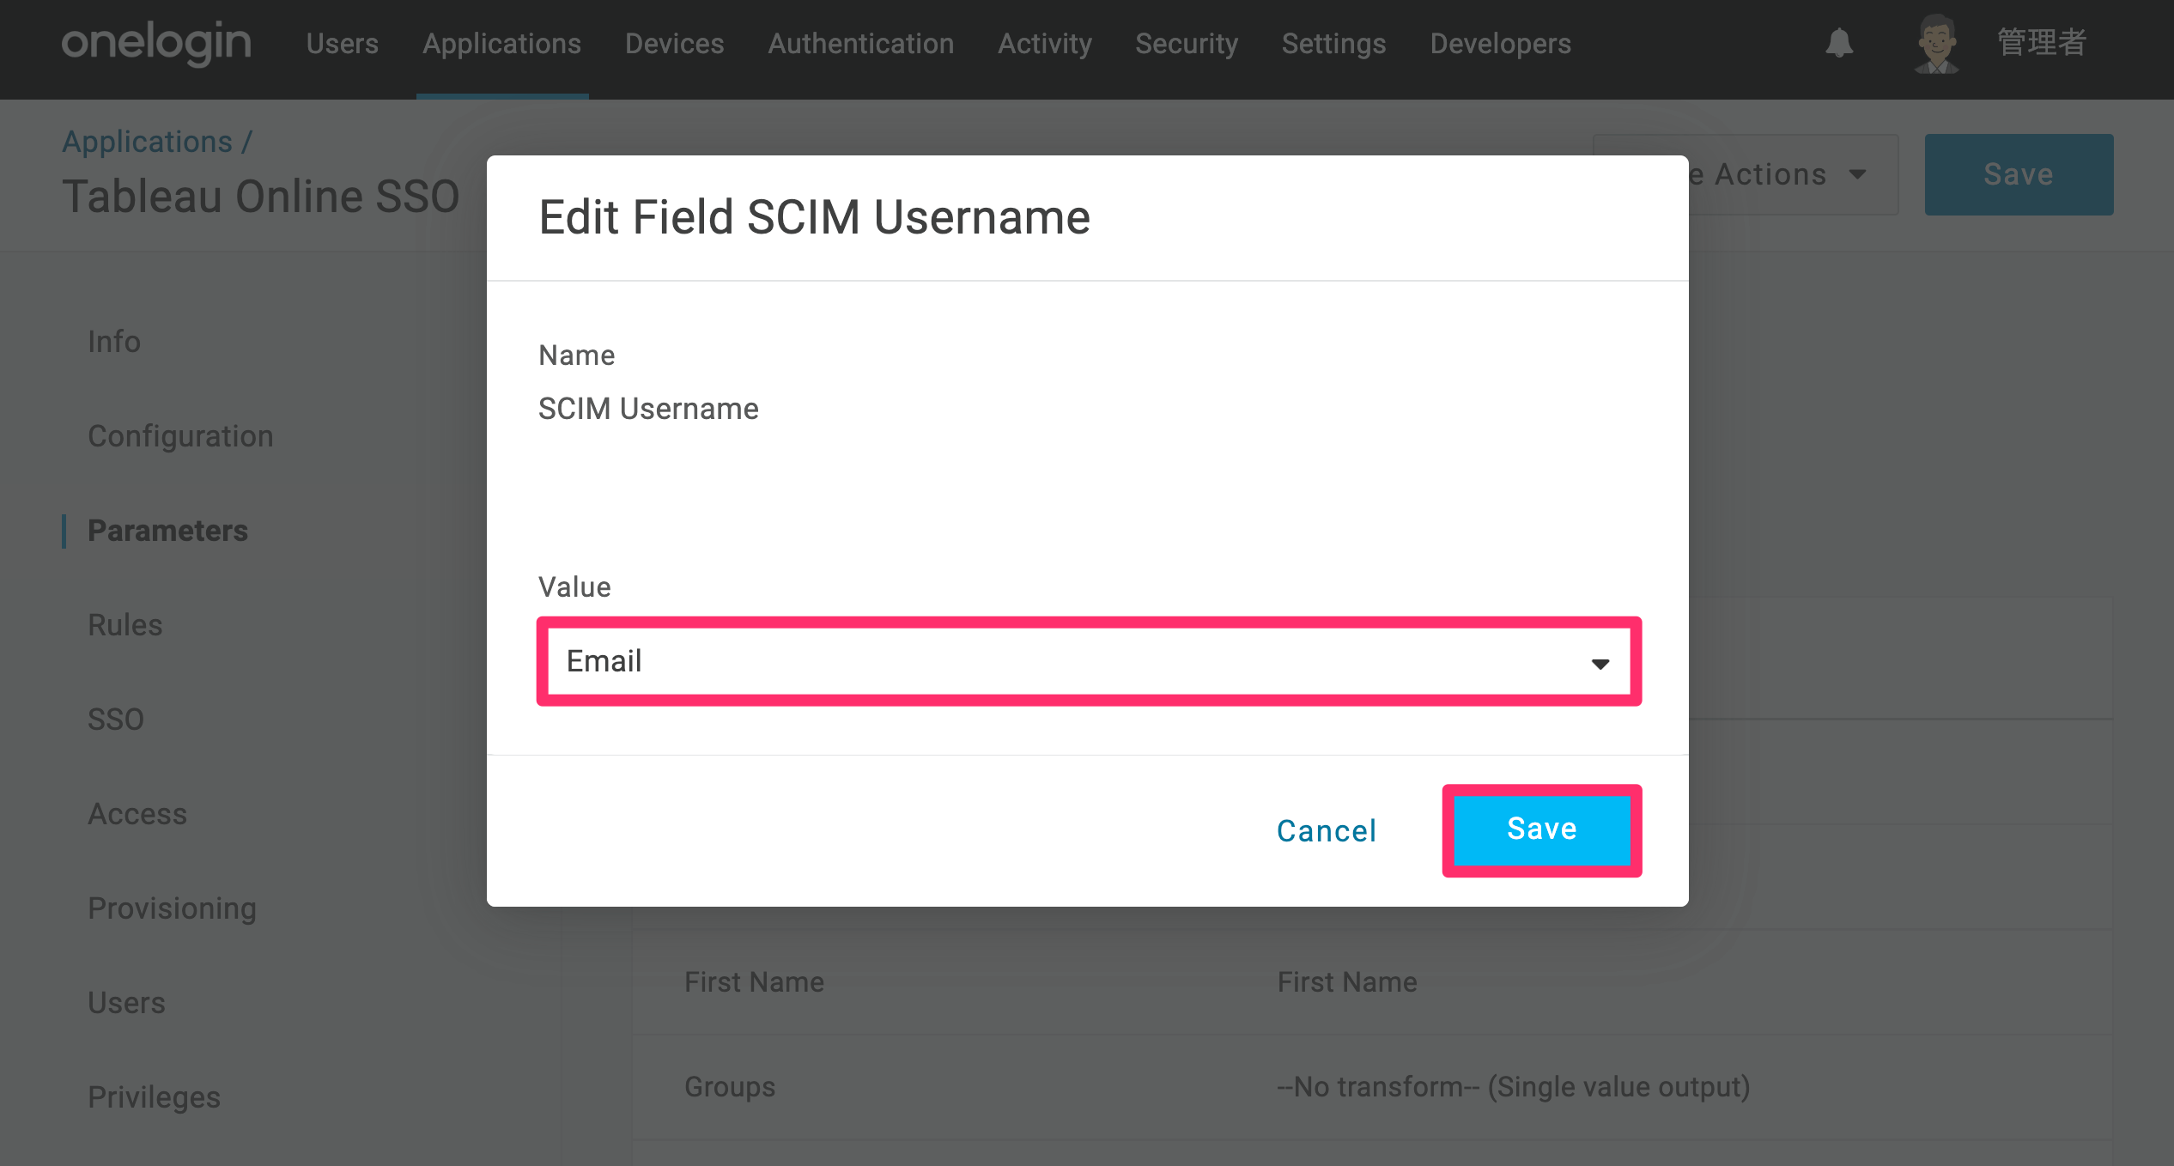
Task: Follow the Applications breadcrumb link
Action: tap(147, 142)
